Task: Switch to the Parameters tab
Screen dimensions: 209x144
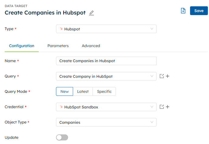Action: pos(58,46)
